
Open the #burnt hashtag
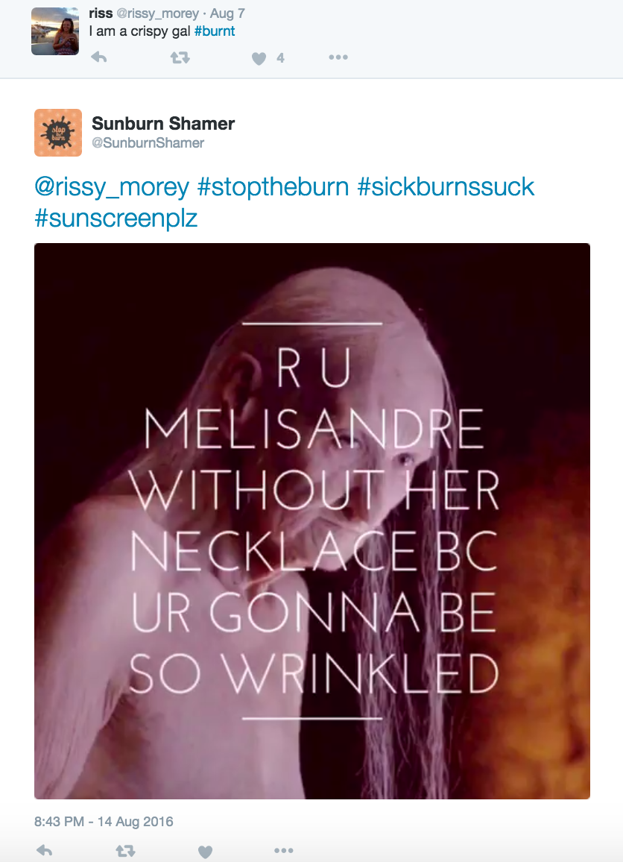(x=215, y=31)
